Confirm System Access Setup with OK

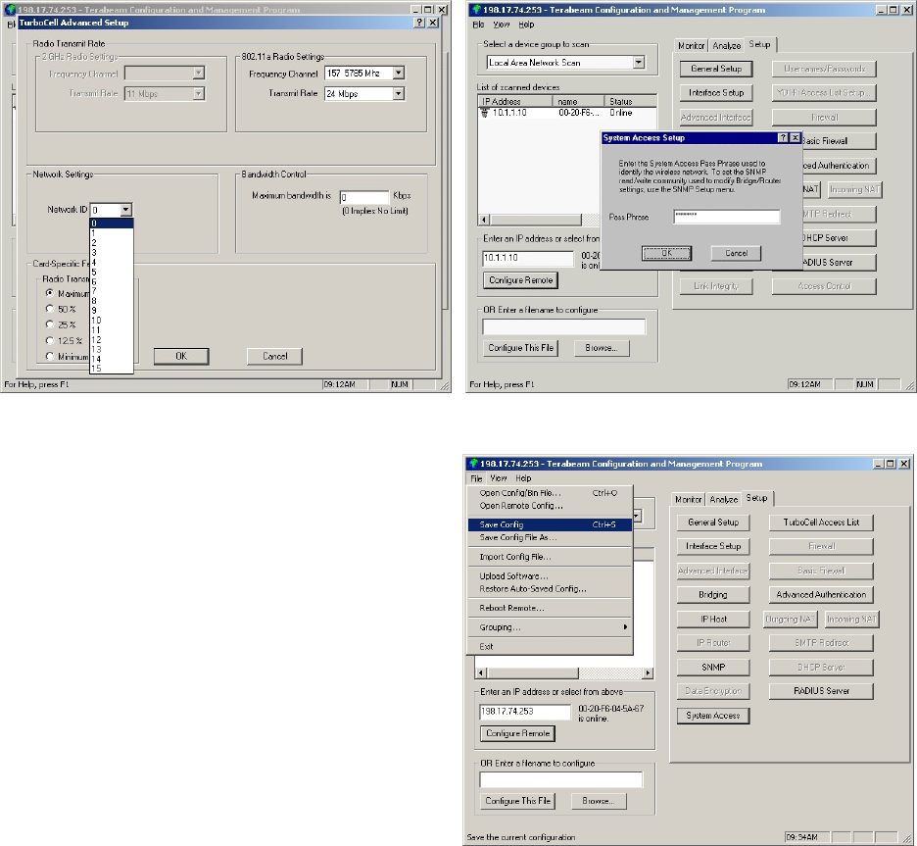[667, 253]
